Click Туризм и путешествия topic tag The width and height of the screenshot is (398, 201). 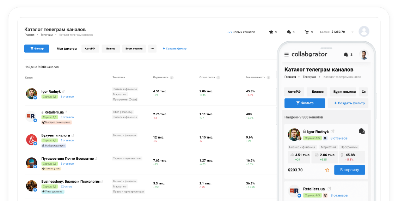point(127,159)
